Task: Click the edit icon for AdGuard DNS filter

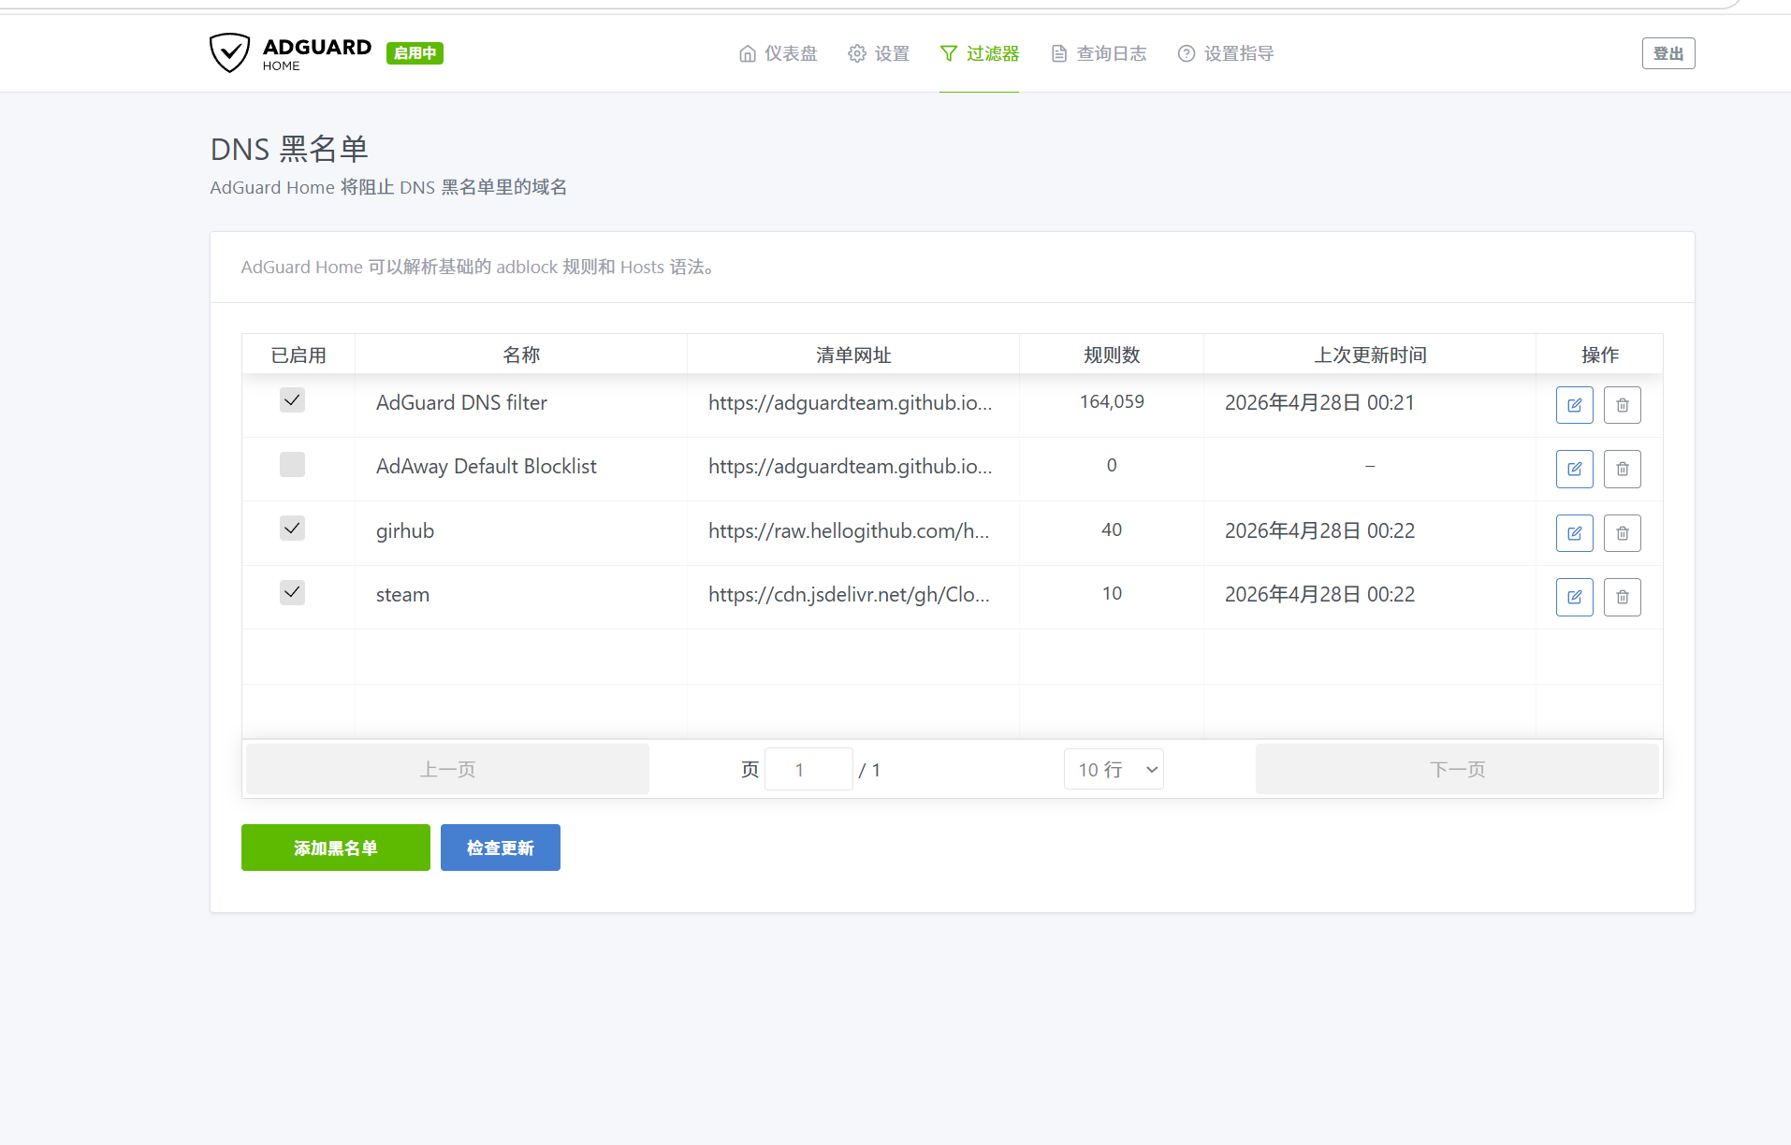Action: pyautogui.click(x=1574, y=405)
